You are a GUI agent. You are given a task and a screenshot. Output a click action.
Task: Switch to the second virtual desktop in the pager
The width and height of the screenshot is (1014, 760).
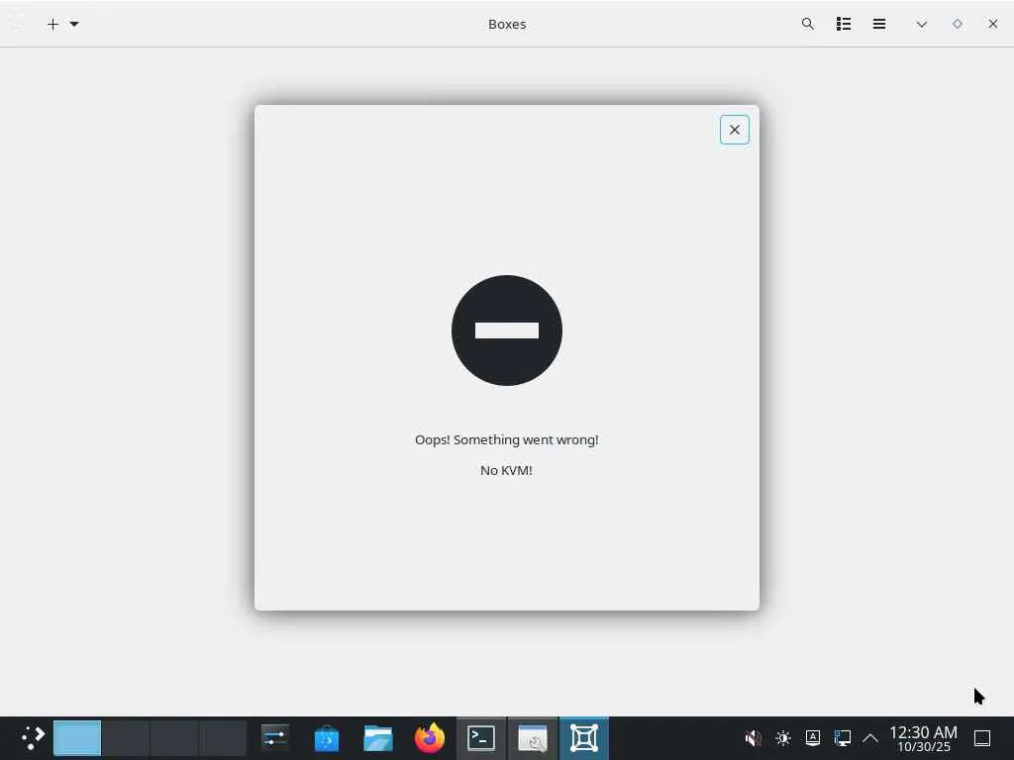click(126, 738)
